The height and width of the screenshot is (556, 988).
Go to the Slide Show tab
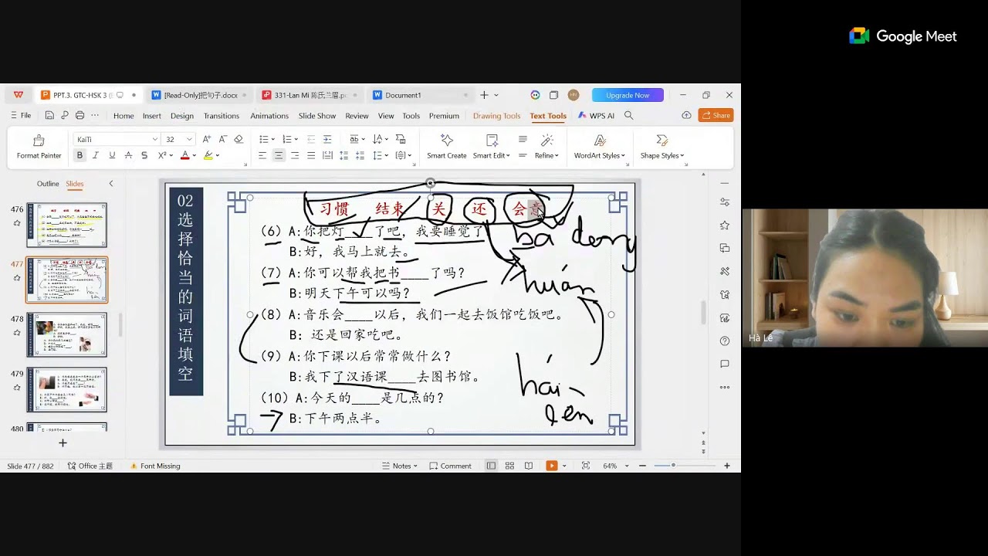tap(317, 116)
